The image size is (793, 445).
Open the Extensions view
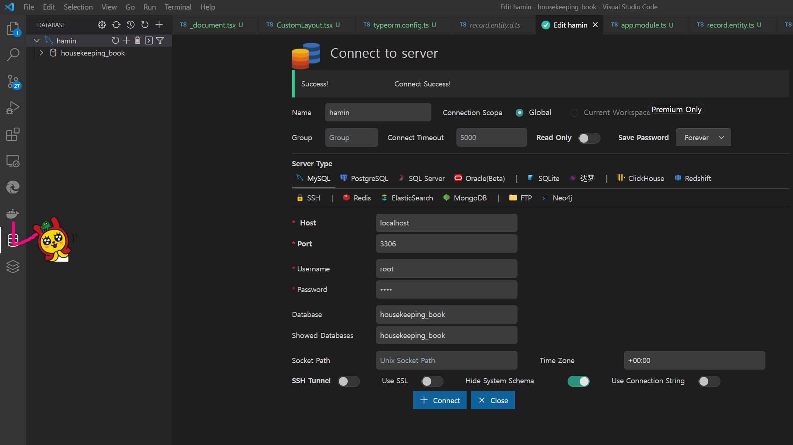click(x=13, y=135)
